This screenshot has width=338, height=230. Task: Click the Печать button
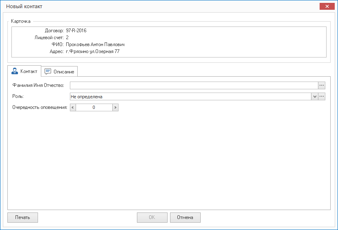[x=22, y=217]
